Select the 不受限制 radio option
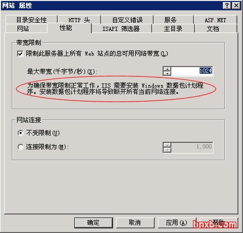The width and height of the screenshot is (243, 233). (x=21, y=133)
